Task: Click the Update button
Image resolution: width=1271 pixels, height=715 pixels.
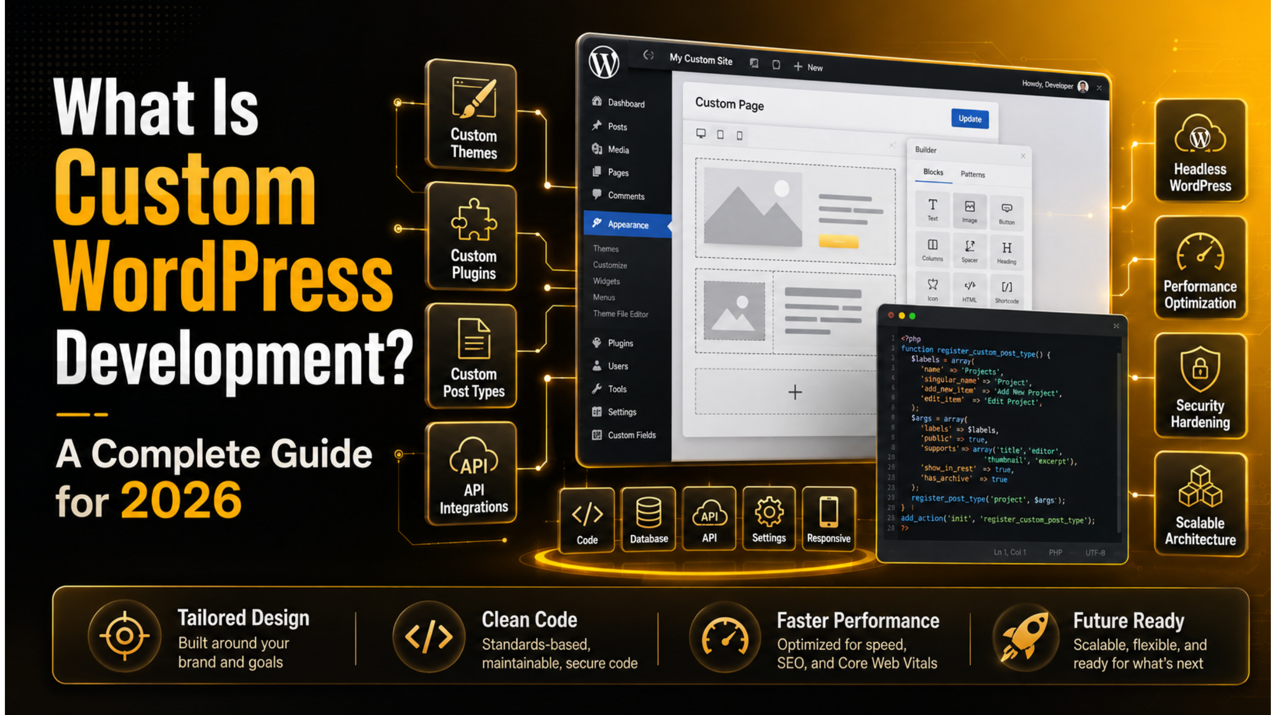Action: [x=970, y=119]
